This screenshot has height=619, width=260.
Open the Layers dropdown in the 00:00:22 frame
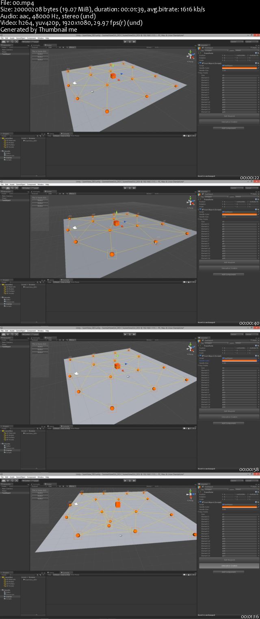[x=237, y=41]
